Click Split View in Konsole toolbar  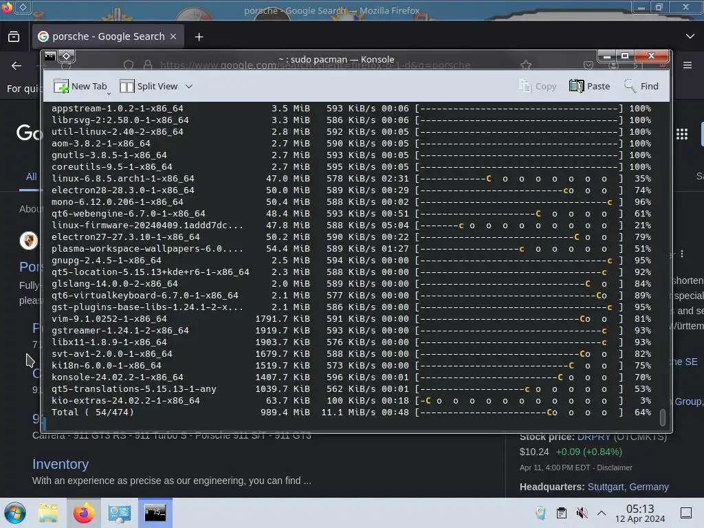[148, 86]
